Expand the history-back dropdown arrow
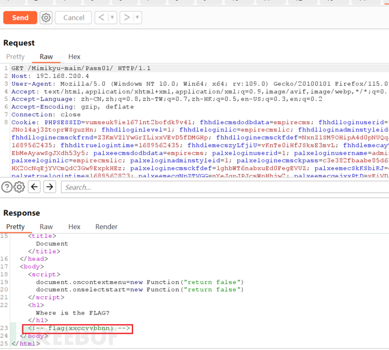Image resolution: width=389 pixels, height=350 pixels. [112, 17]
